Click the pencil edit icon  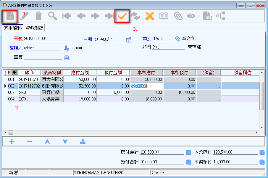click(x=24, y=16)
